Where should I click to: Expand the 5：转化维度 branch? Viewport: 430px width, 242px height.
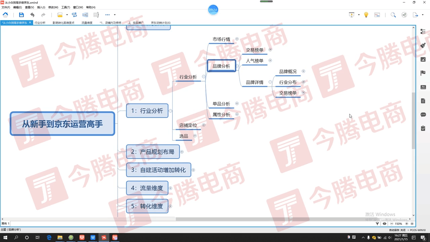[170, 206]
